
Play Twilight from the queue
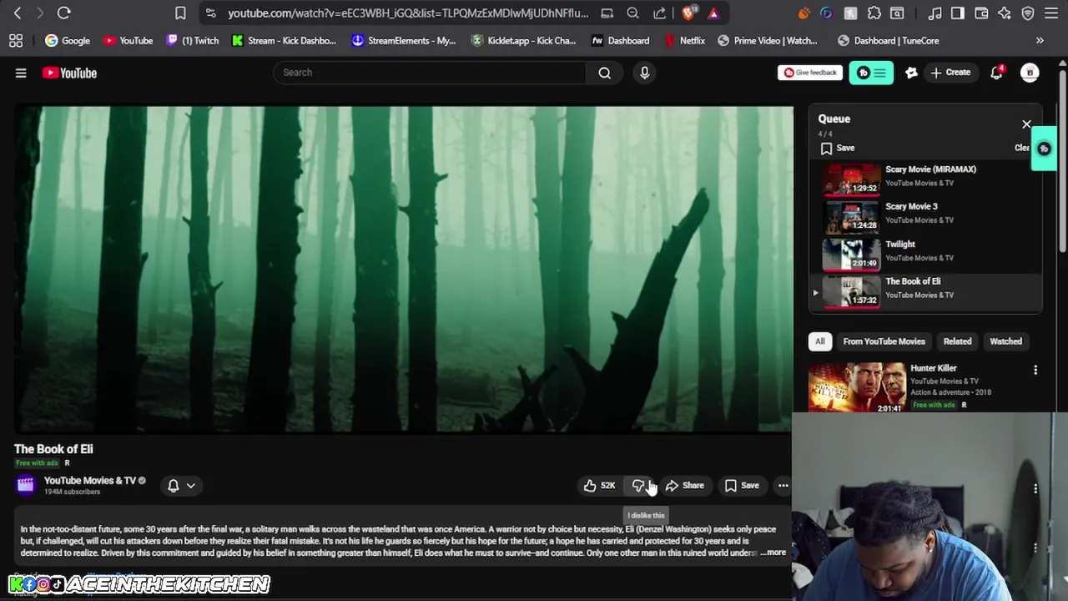(x=926, y=253)
